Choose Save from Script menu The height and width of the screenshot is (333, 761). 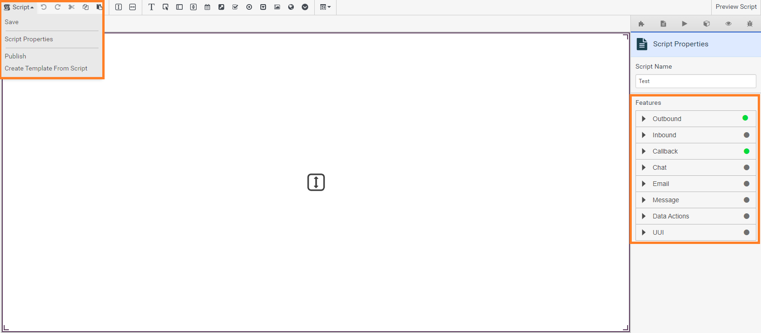[x=12, y=22]
